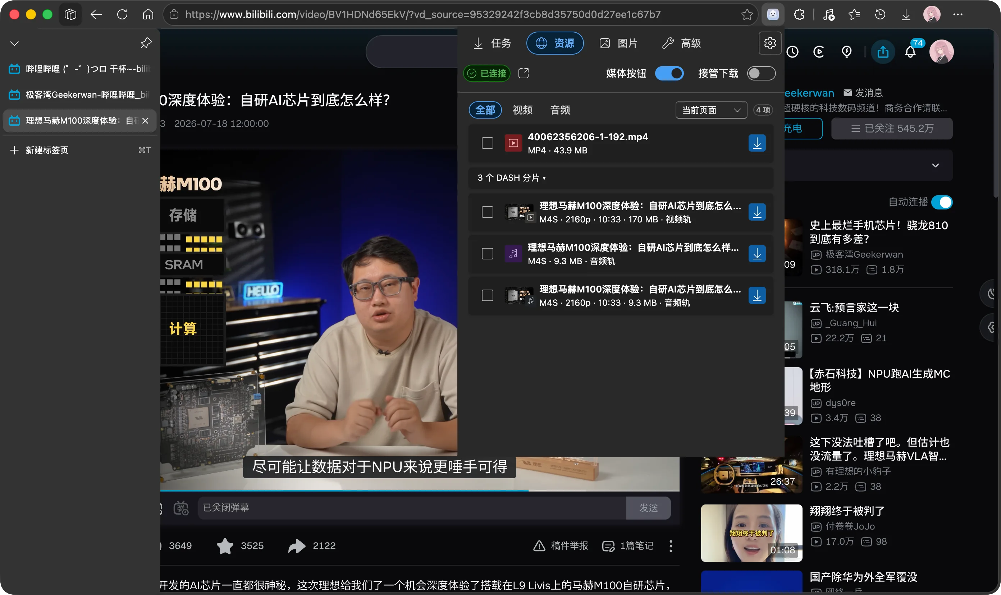This screenshot has width=1001, height=595.
Task: Open browser extensions puzzle icon
Action: tap(799, 15)
